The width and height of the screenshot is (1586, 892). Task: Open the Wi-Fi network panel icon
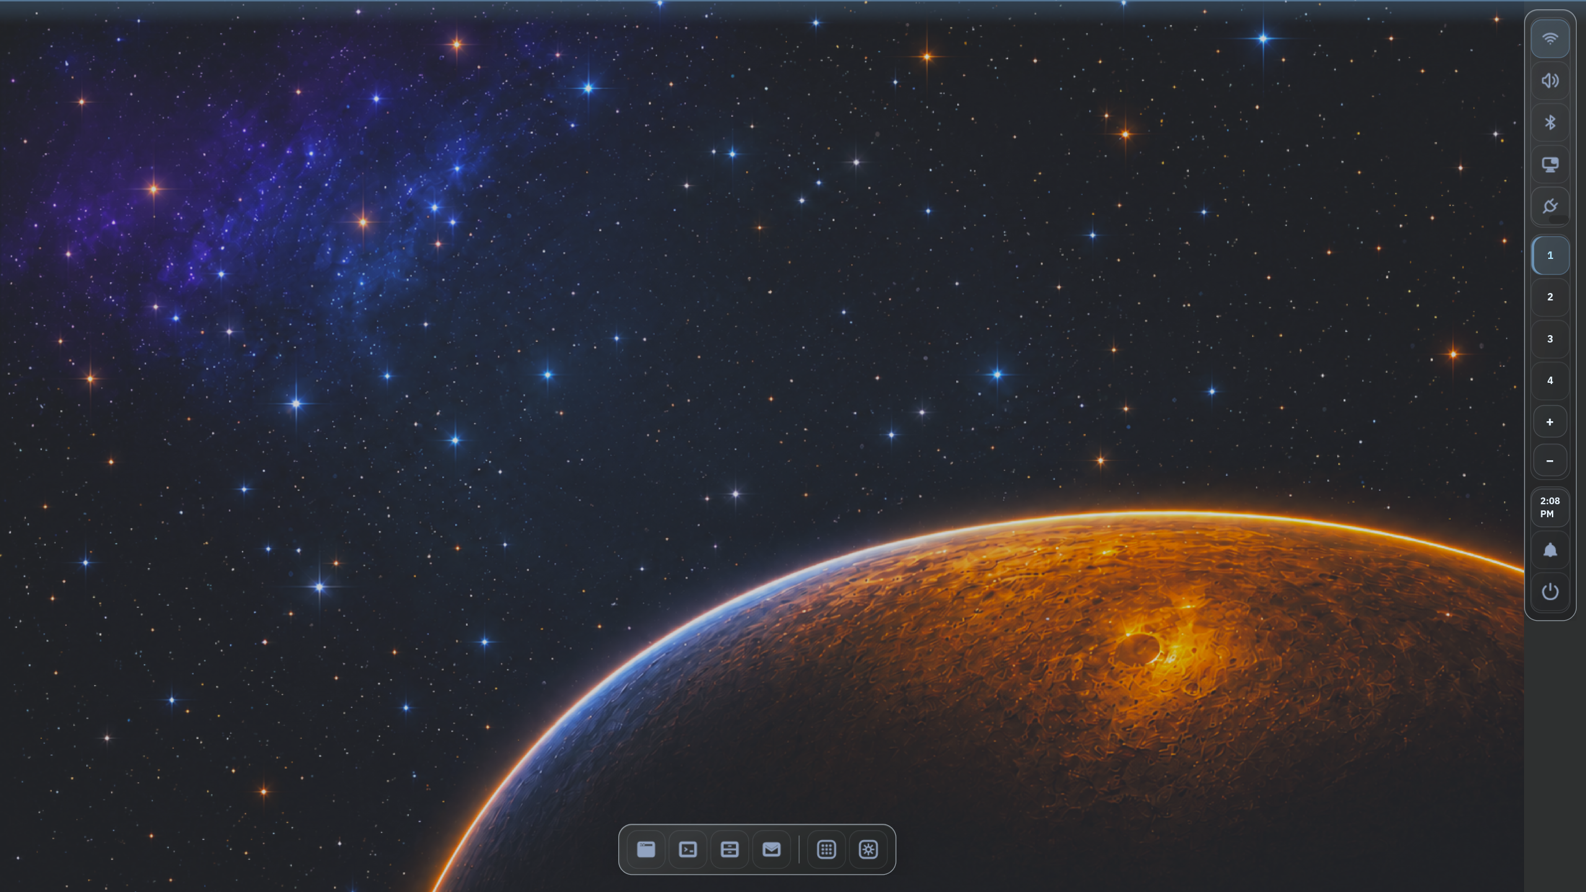1549,39
